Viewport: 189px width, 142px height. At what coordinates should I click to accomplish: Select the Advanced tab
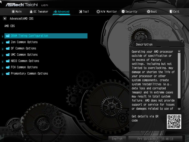pyautogui.click(x=61, y=12)
